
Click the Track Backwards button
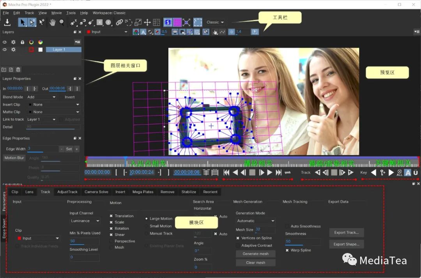click(317, 172)
